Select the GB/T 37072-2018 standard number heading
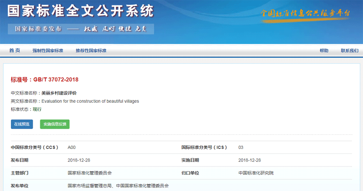Image resolution: width=363 pixels, height=191 pixels. 44,80
